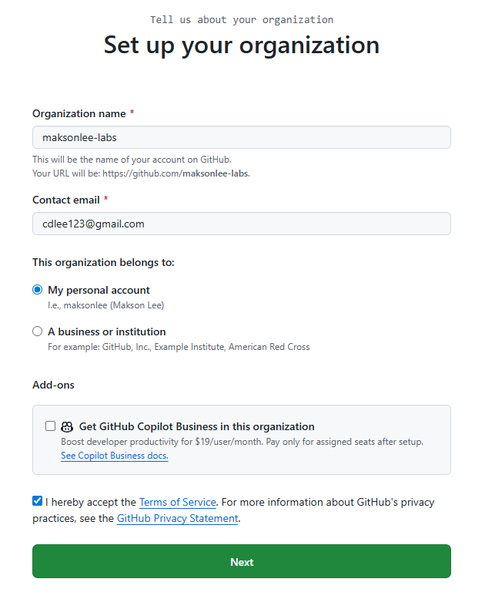Viewport: 485px width, 599px height.
Task: Choose the business or institution radio button
Action: [x=38, y=331]
